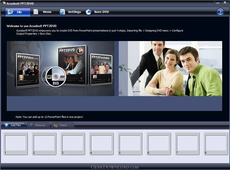The width and height of the screenshot is (230, 170).
Task: Select file slot 4
Action: pyautogui.click(x=101, y=144)
